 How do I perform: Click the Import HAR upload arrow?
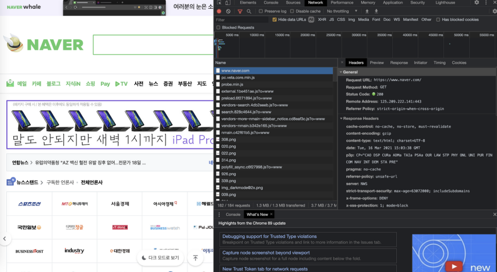click(x=367, y=11)
